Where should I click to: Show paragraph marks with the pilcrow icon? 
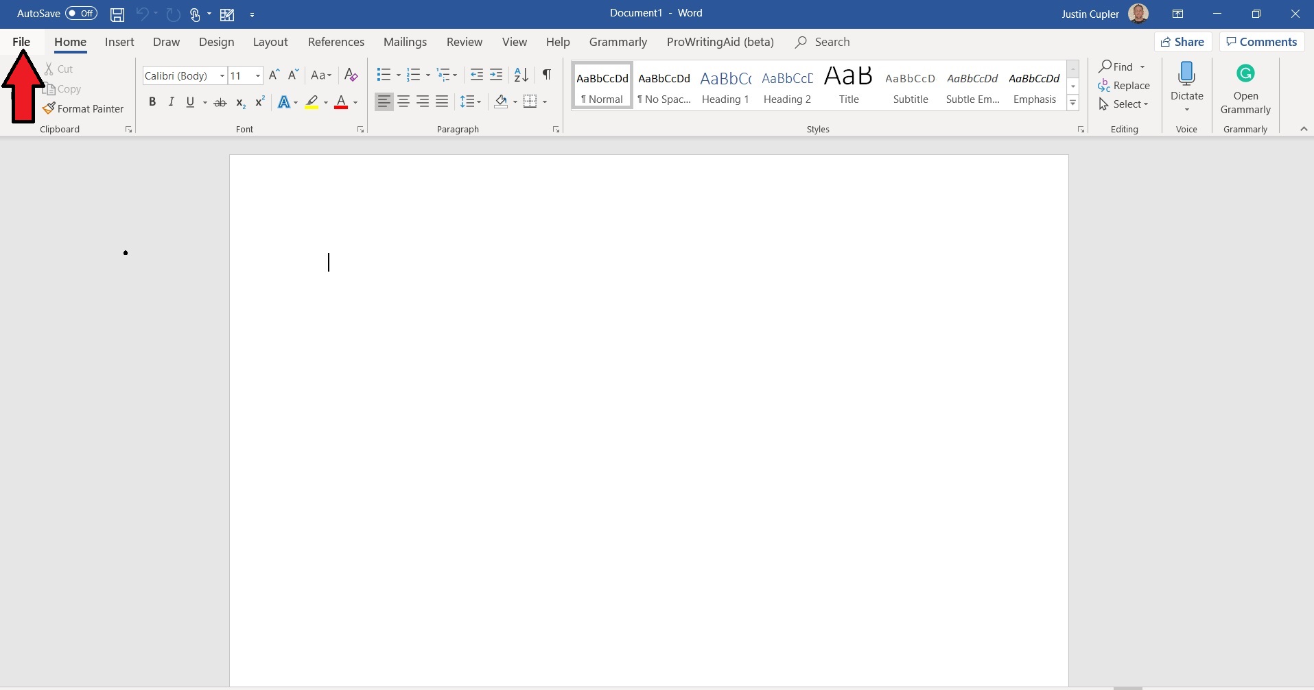click(547, 75)
